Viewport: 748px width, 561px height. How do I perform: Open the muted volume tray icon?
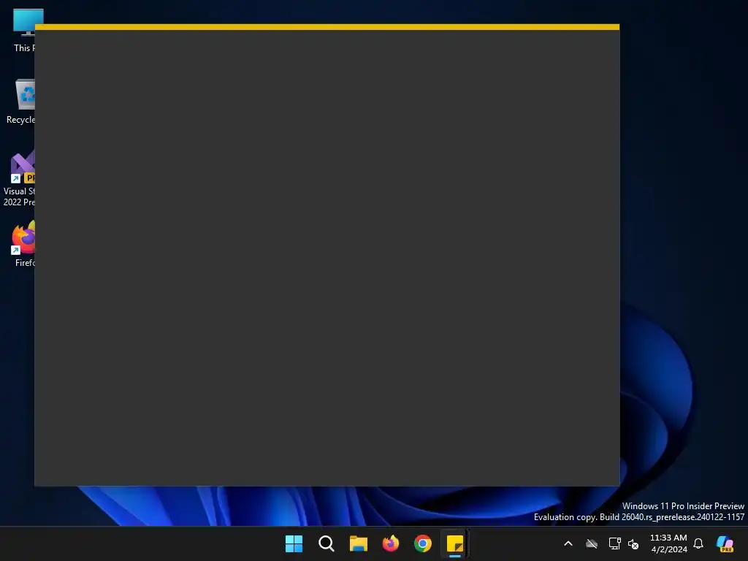point(633,543)
